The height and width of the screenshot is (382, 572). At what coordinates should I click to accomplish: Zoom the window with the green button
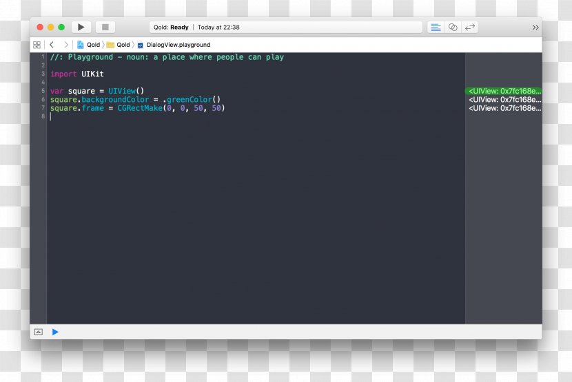(61, 28)
